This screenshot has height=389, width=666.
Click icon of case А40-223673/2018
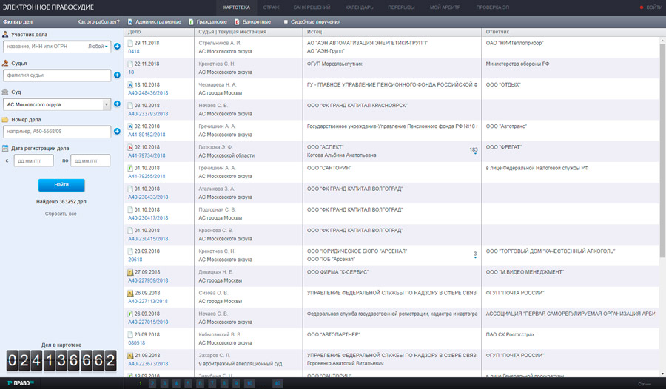click(130, 356)
